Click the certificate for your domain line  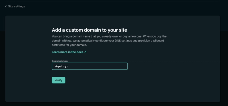pyautogui.click(x=69, y=45)
